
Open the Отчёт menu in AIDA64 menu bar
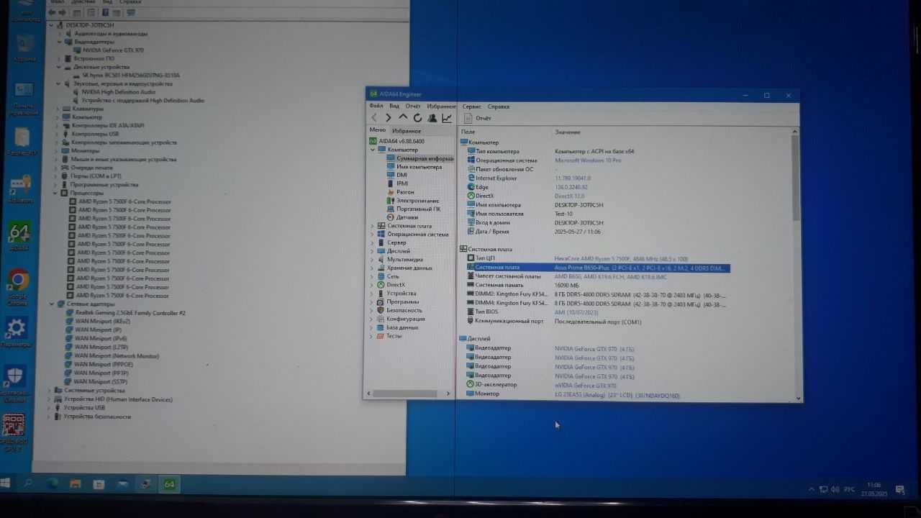coord(413,106)
